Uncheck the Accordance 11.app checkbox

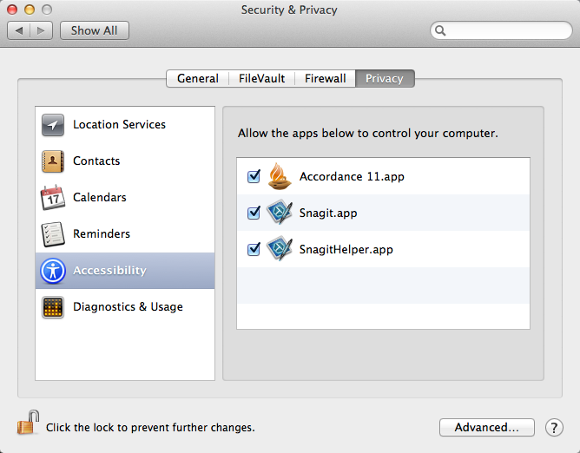[254, 176]
